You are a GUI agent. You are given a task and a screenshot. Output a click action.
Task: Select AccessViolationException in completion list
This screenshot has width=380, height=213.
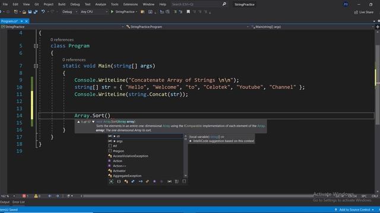coord(145,156)
